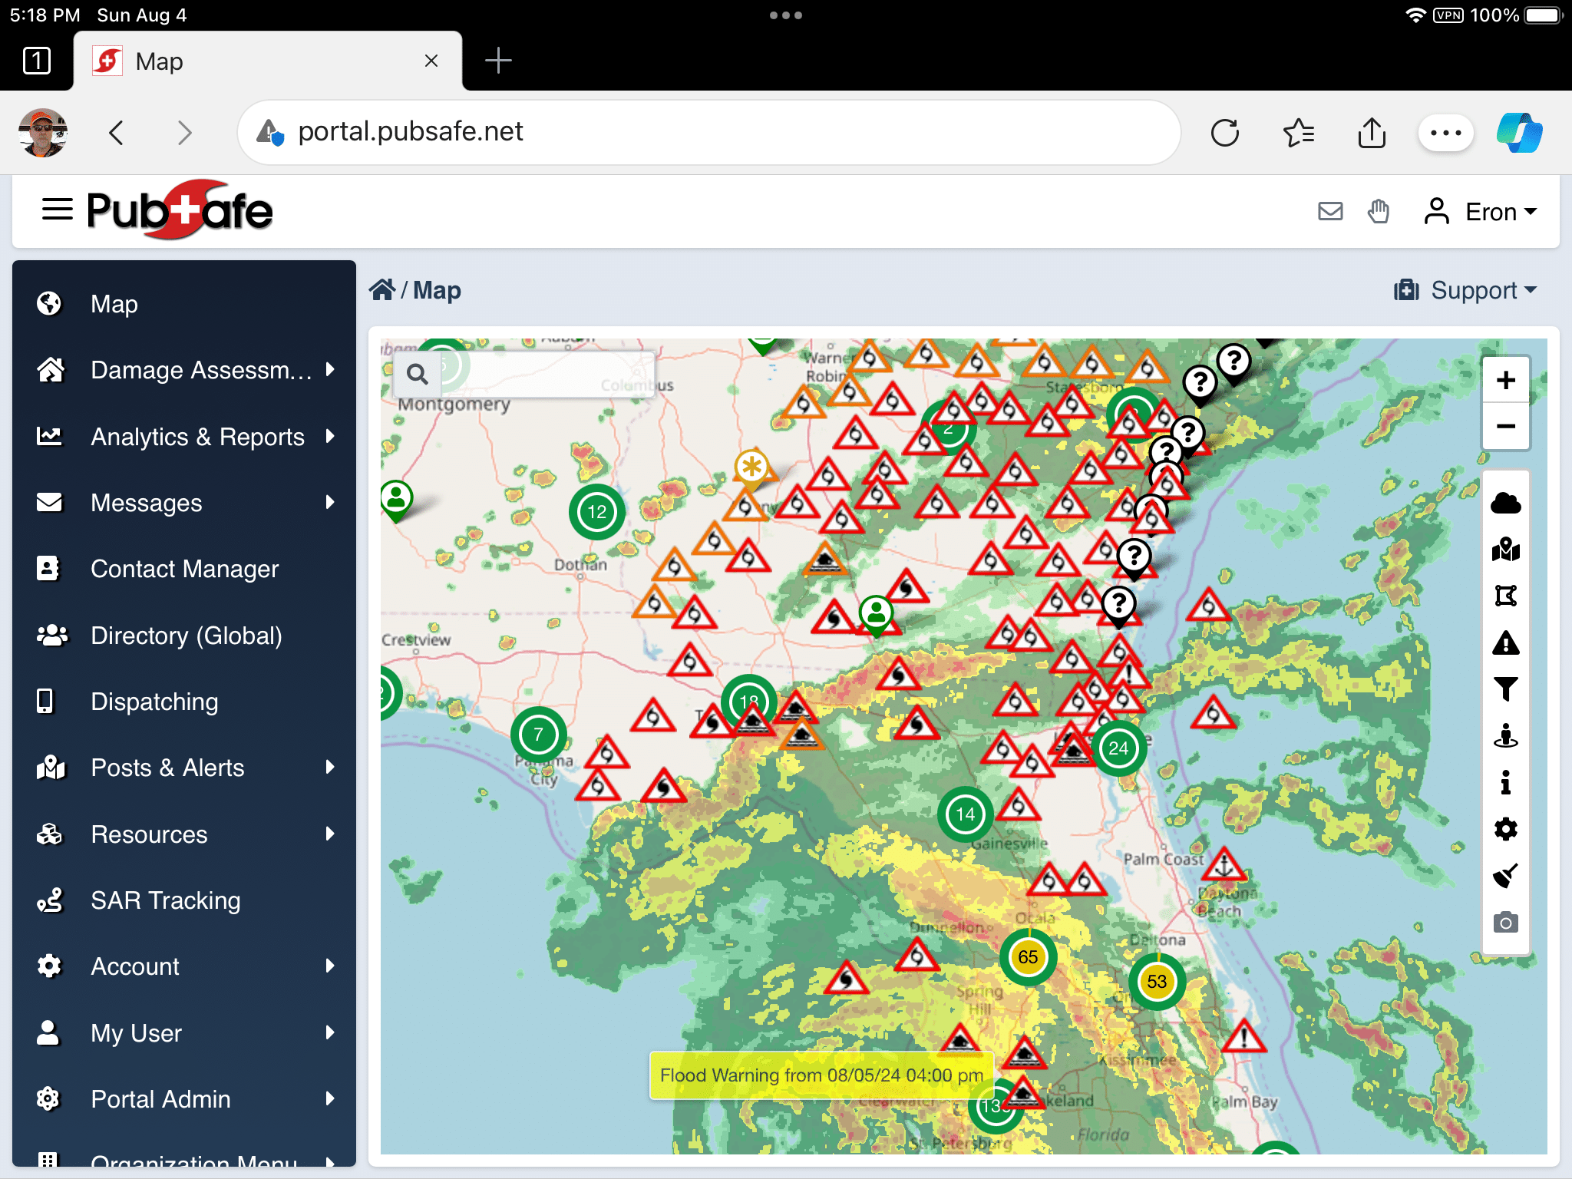Image resolution: width=1572 pixels, height=1179 pixels.
Task: Open browser favorites star list
Action: (x=1299, y=133)
